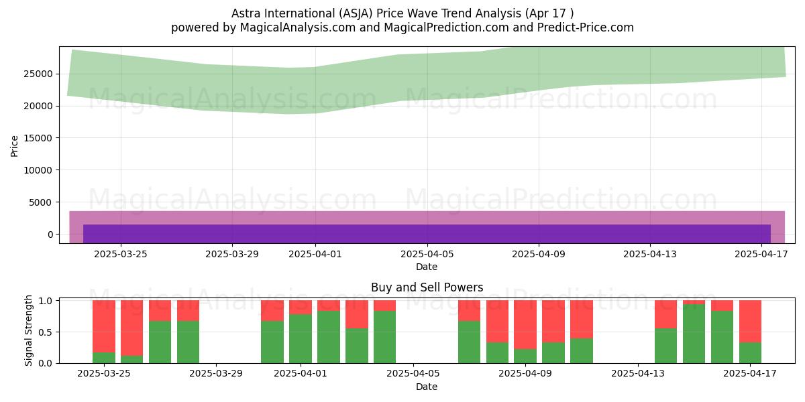Image resolution: width=805 pixels, height=402 pixels.
Task: Click the 'Date' label under the price chart
Action: [427, 267]
